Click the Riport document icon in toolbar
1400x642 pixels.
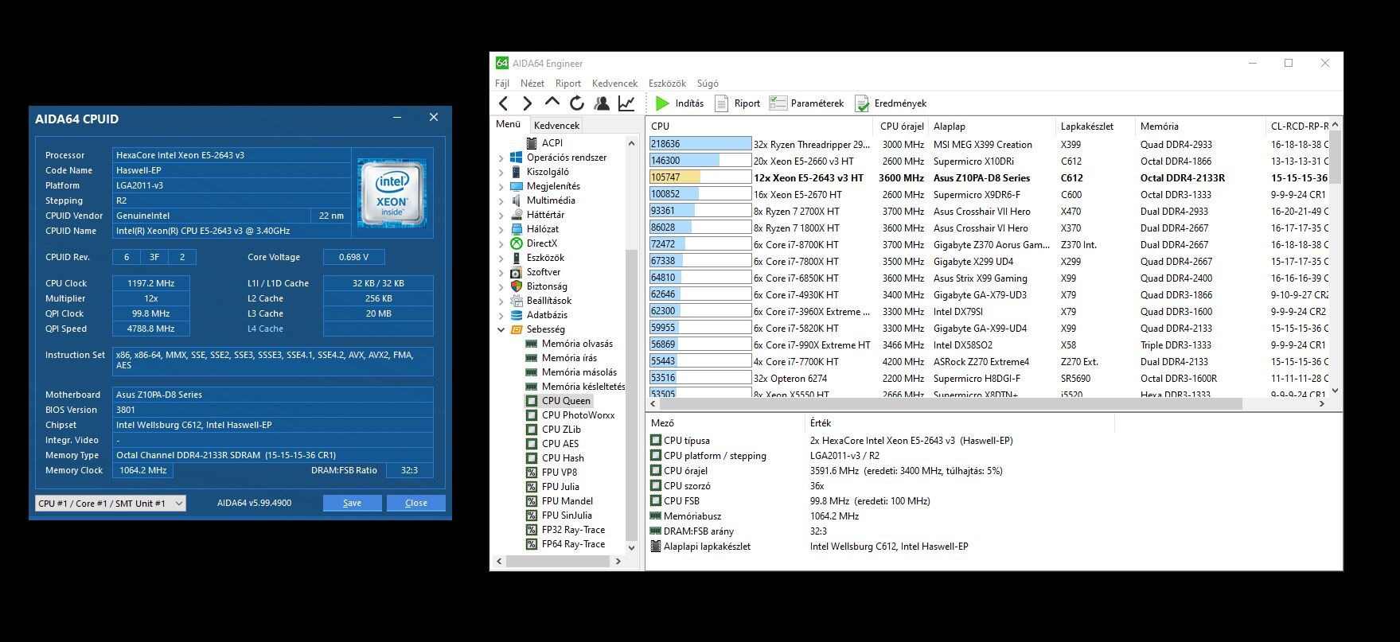(721, 103)
